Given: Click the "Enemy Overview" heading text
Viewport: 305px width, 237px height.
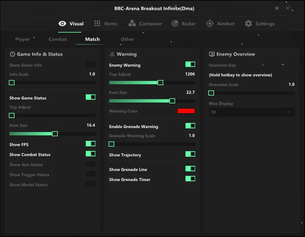Looking at the screenshot, I should click(x=236, y=54).
